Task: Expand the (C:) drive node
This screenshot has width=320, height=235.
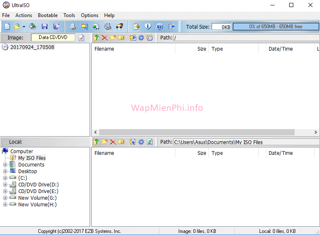Action: tap(5, 178)
